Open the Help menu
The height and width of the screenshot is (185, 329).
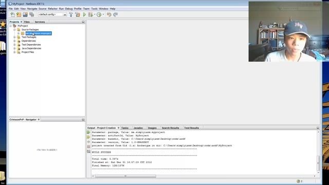[113, 9]
